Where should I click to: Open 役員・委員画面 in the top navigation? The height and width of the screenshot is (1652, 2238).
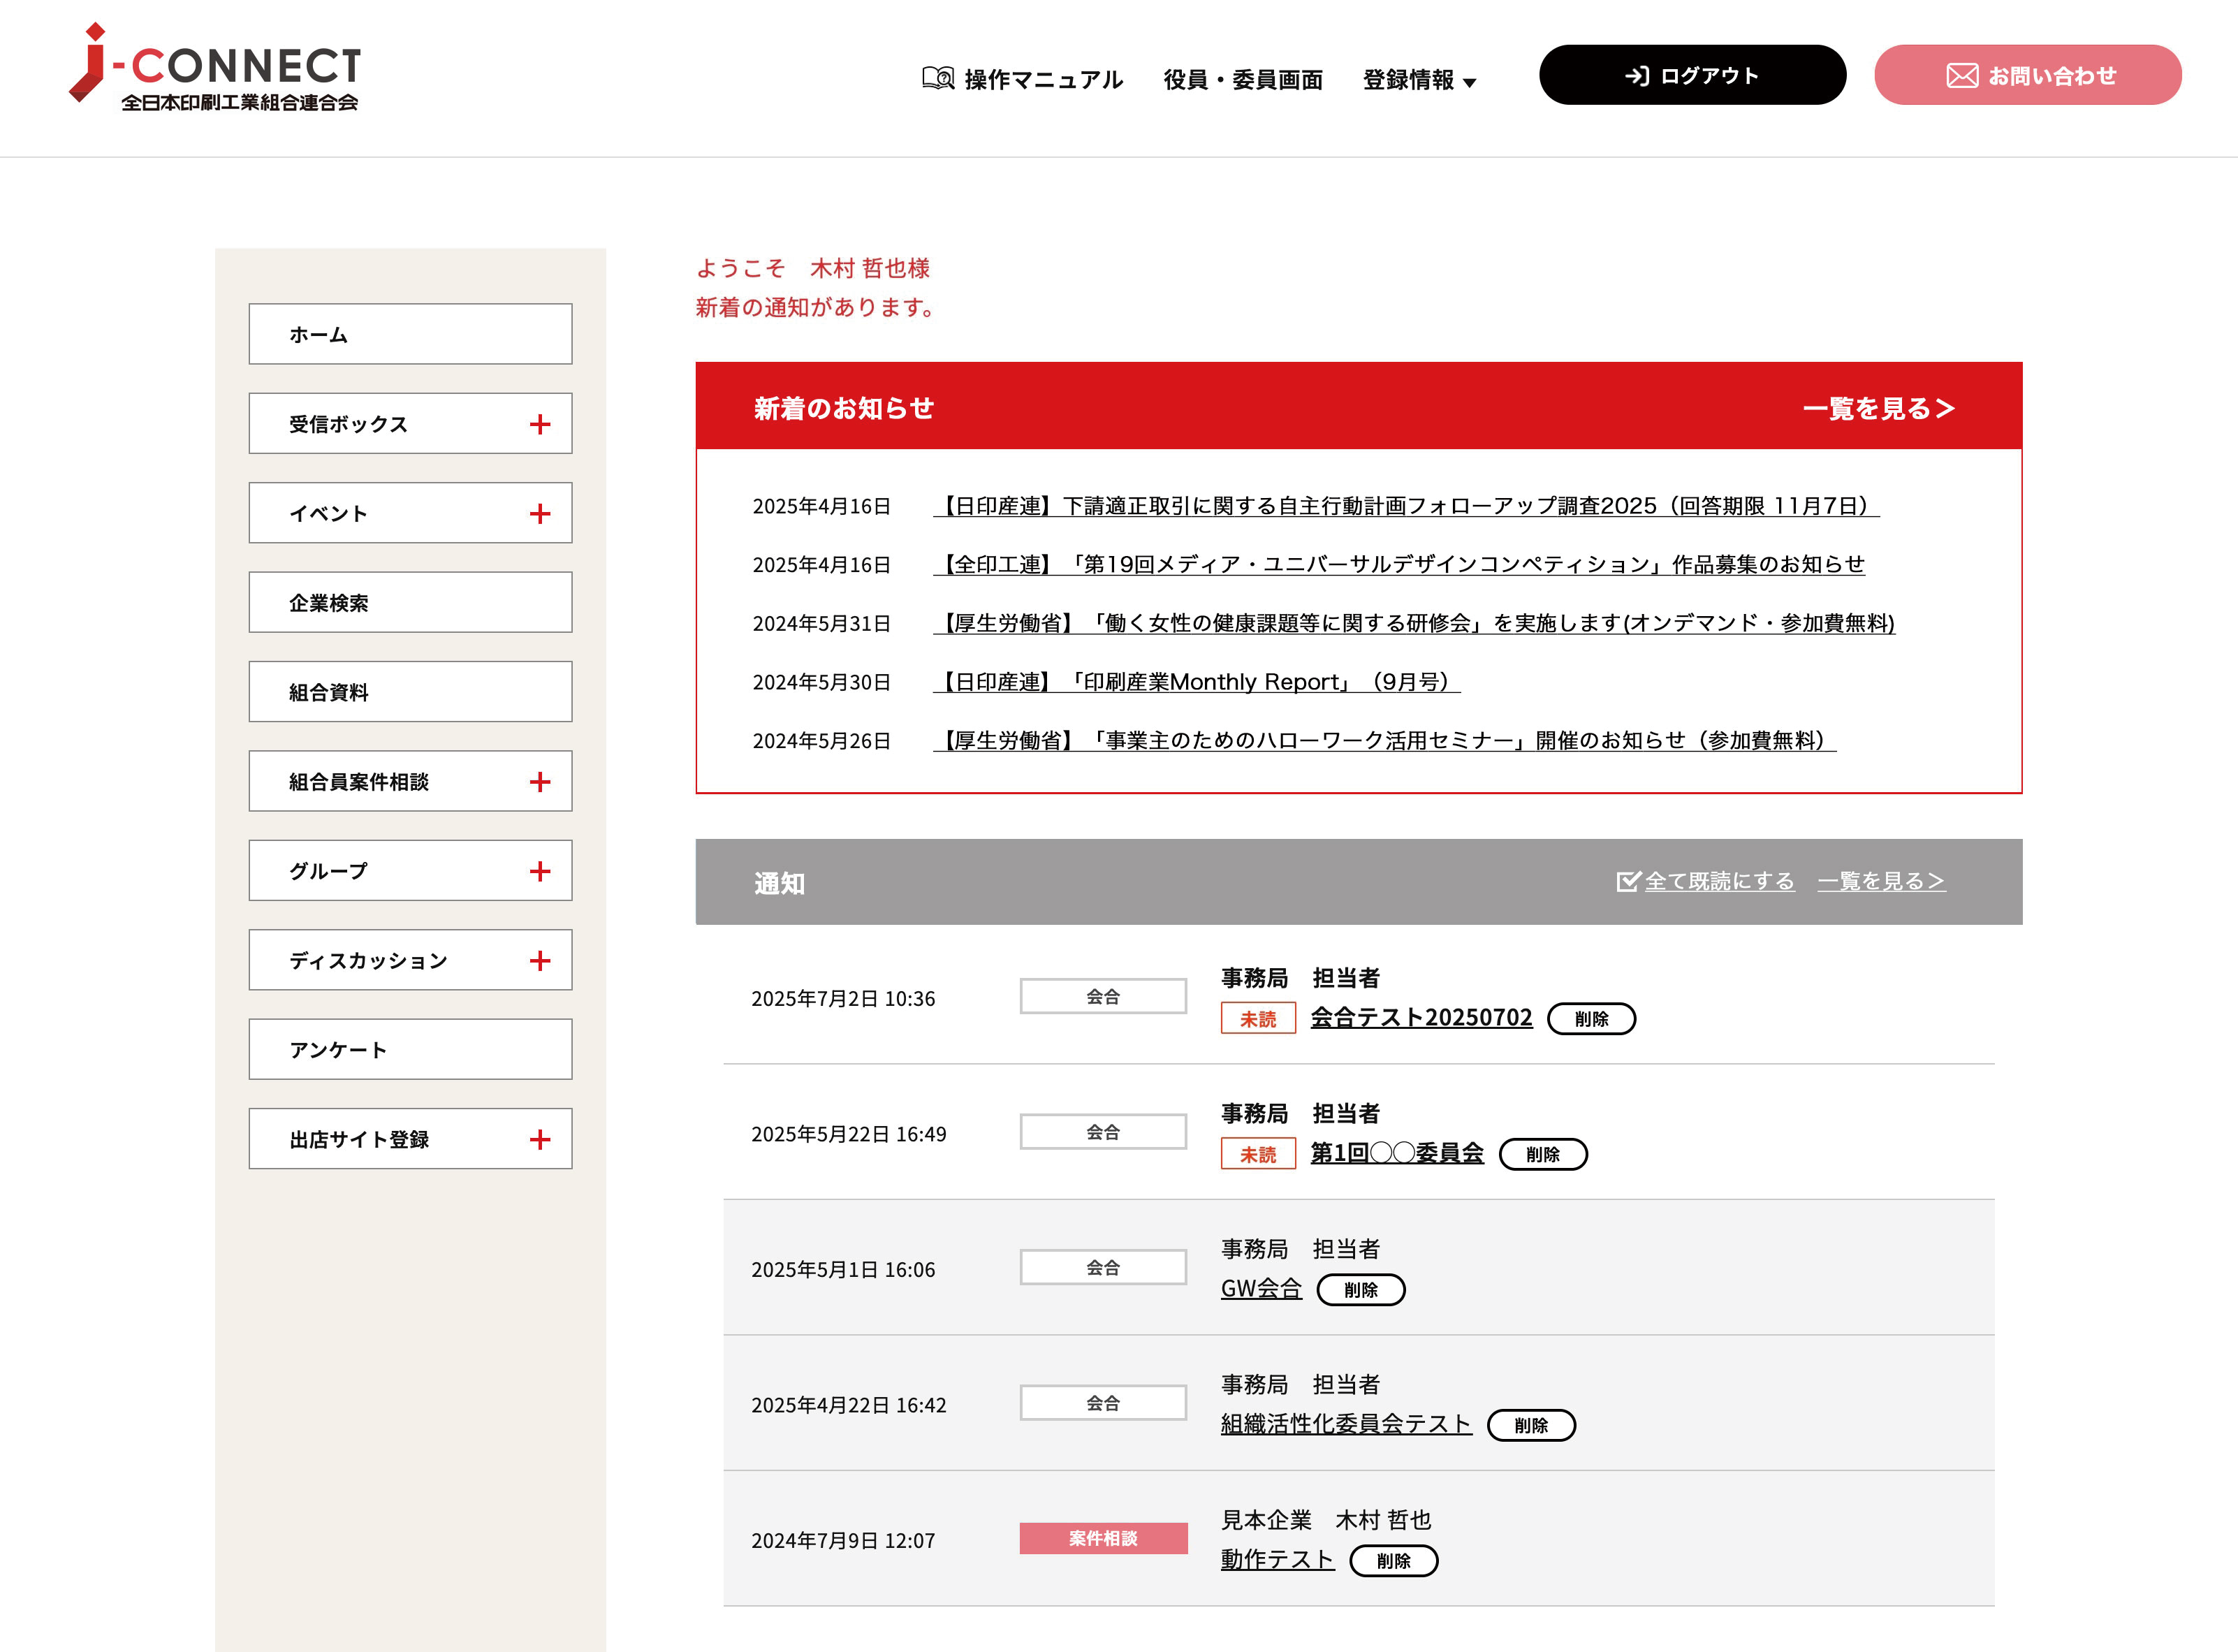tap(1243, 79)
